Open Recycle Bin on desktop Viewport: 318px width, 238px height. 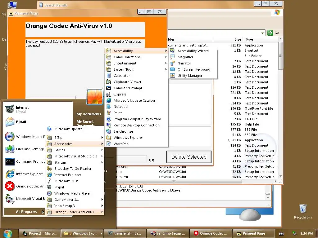303,211
